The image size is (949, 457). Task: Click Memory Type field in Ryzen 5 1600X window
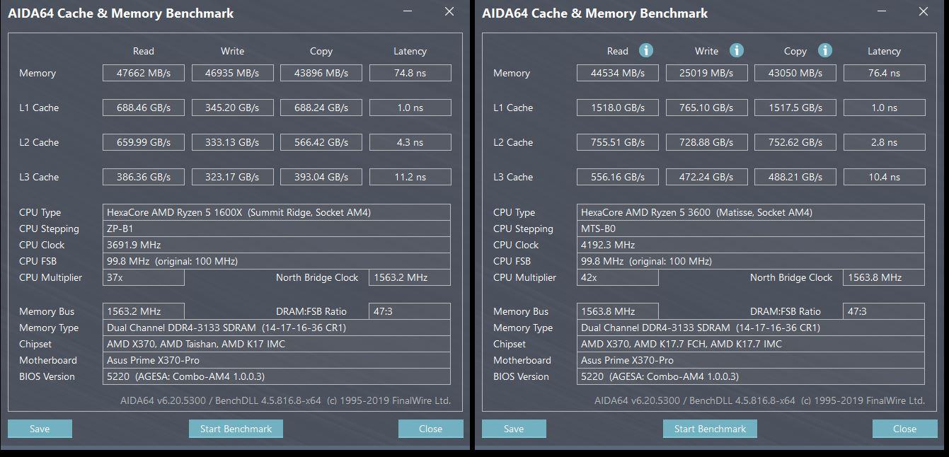[x=277, y=328]
